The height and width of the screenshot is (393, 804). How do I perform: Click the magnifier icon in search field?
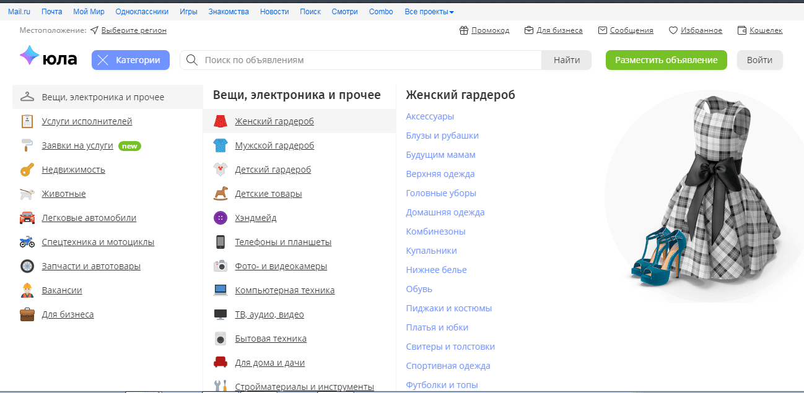click(x=192, y=60)
